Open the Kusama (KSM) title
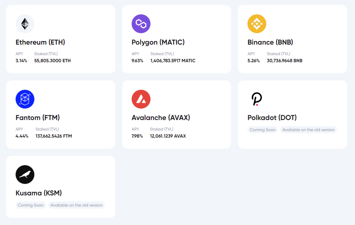This screenshot has width=355, height=225. click(39, 193)
